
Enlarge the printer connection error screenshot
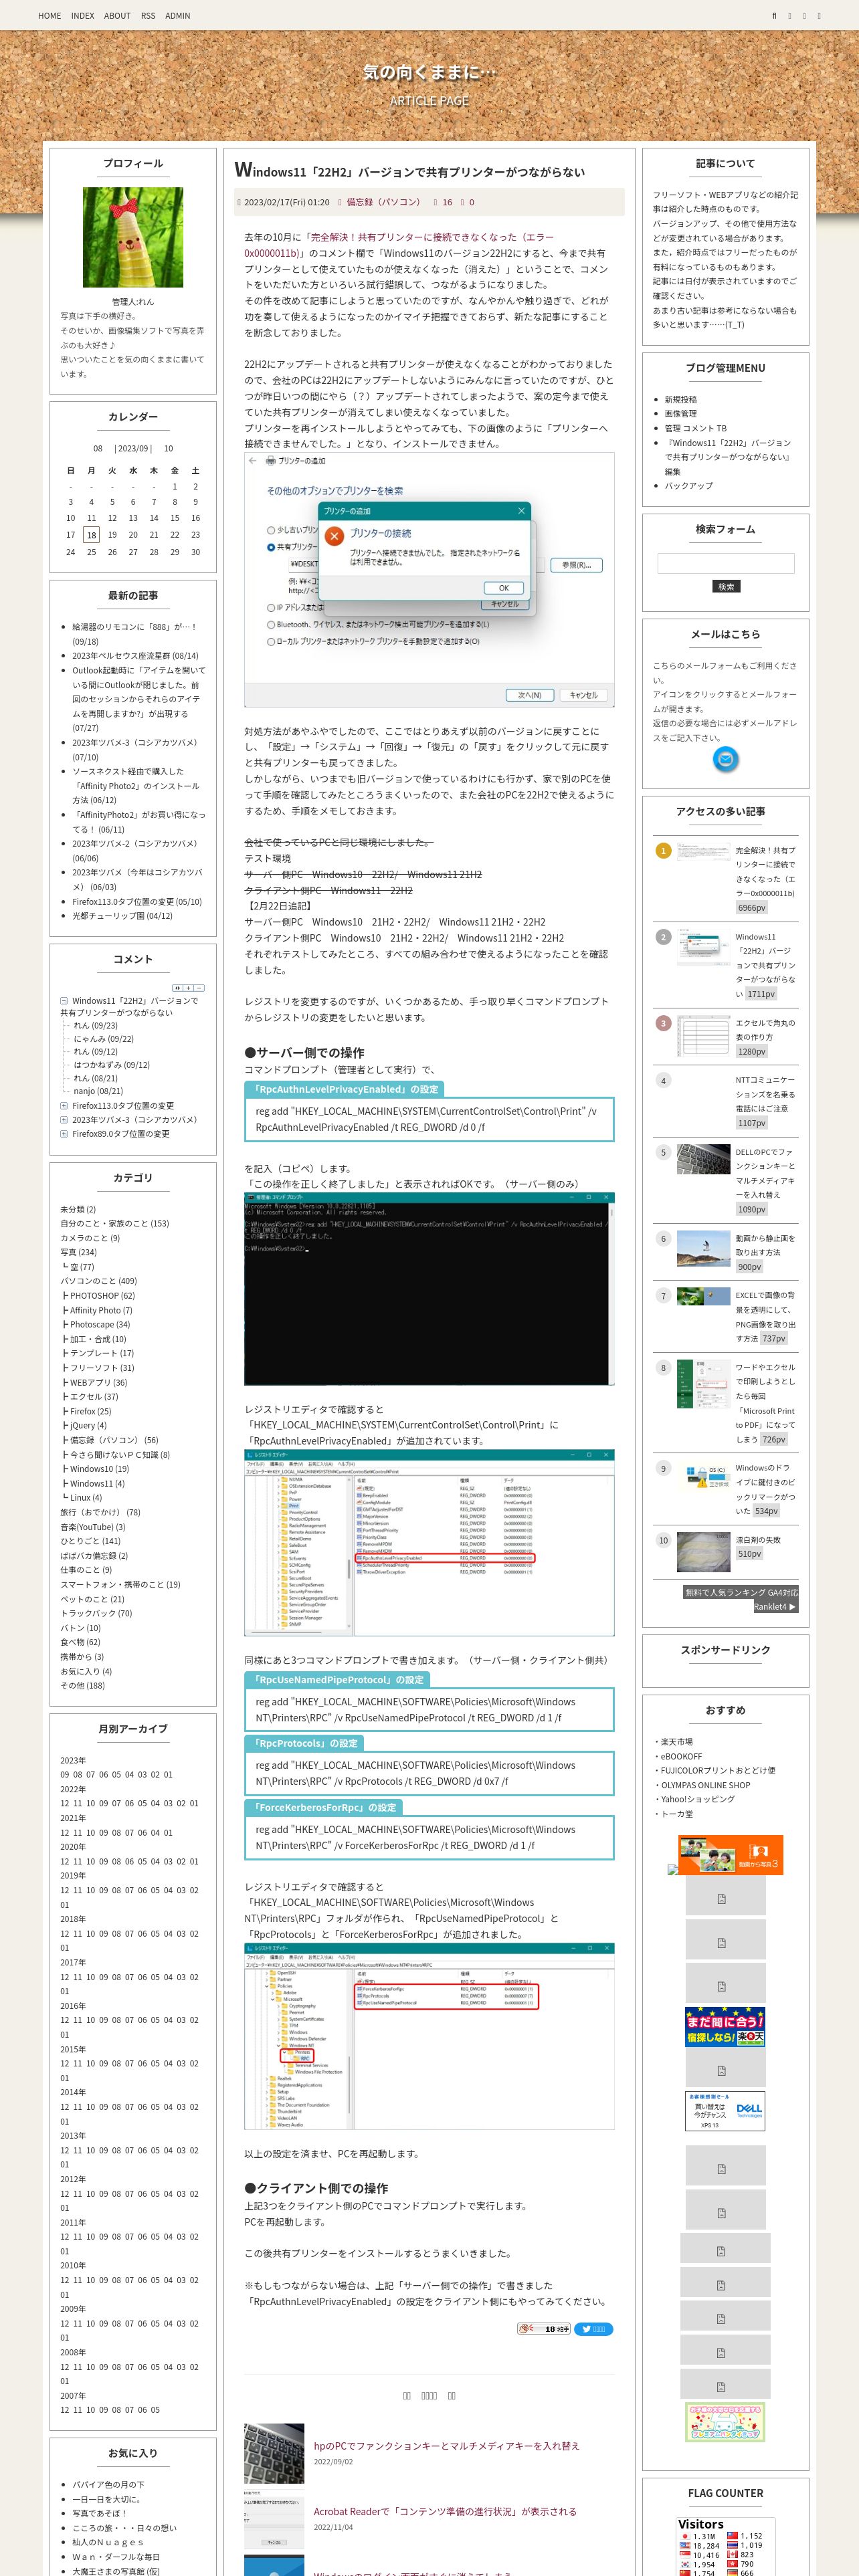click(x=429, y=580)
